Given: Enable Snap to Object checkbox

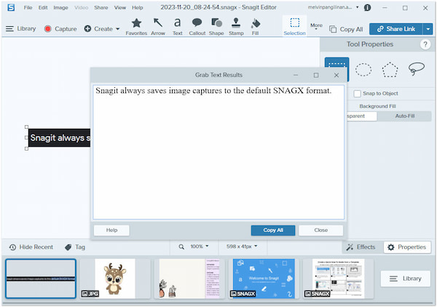Looking at the screenshot, I should click(357, 94).
